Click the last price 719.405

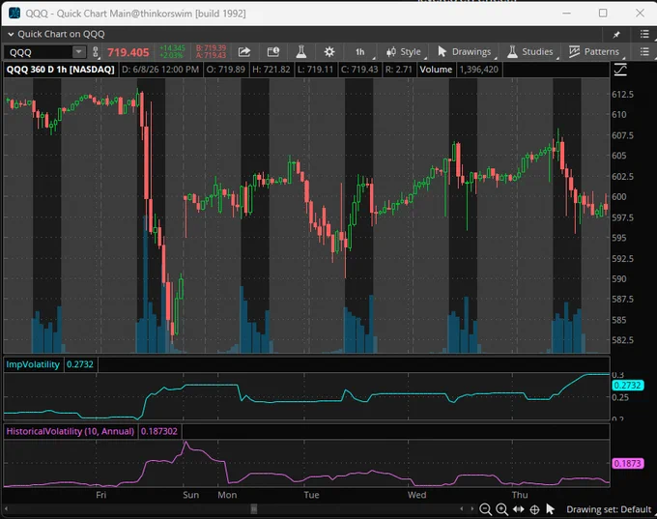[129, 52]
